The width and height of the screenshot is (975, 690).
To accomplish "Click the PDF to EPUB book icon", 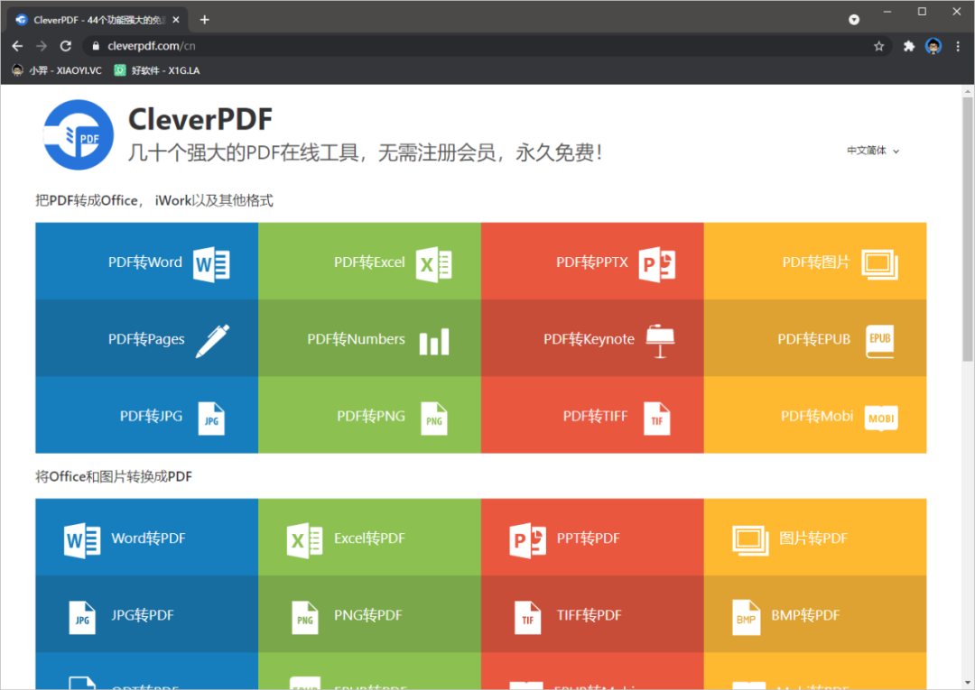I will (879, 340).
